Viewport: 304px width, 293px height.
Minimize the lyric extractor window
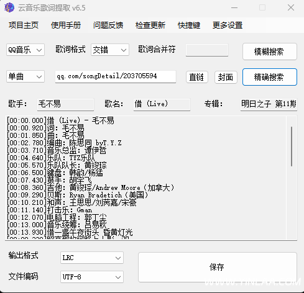[234, 7]
